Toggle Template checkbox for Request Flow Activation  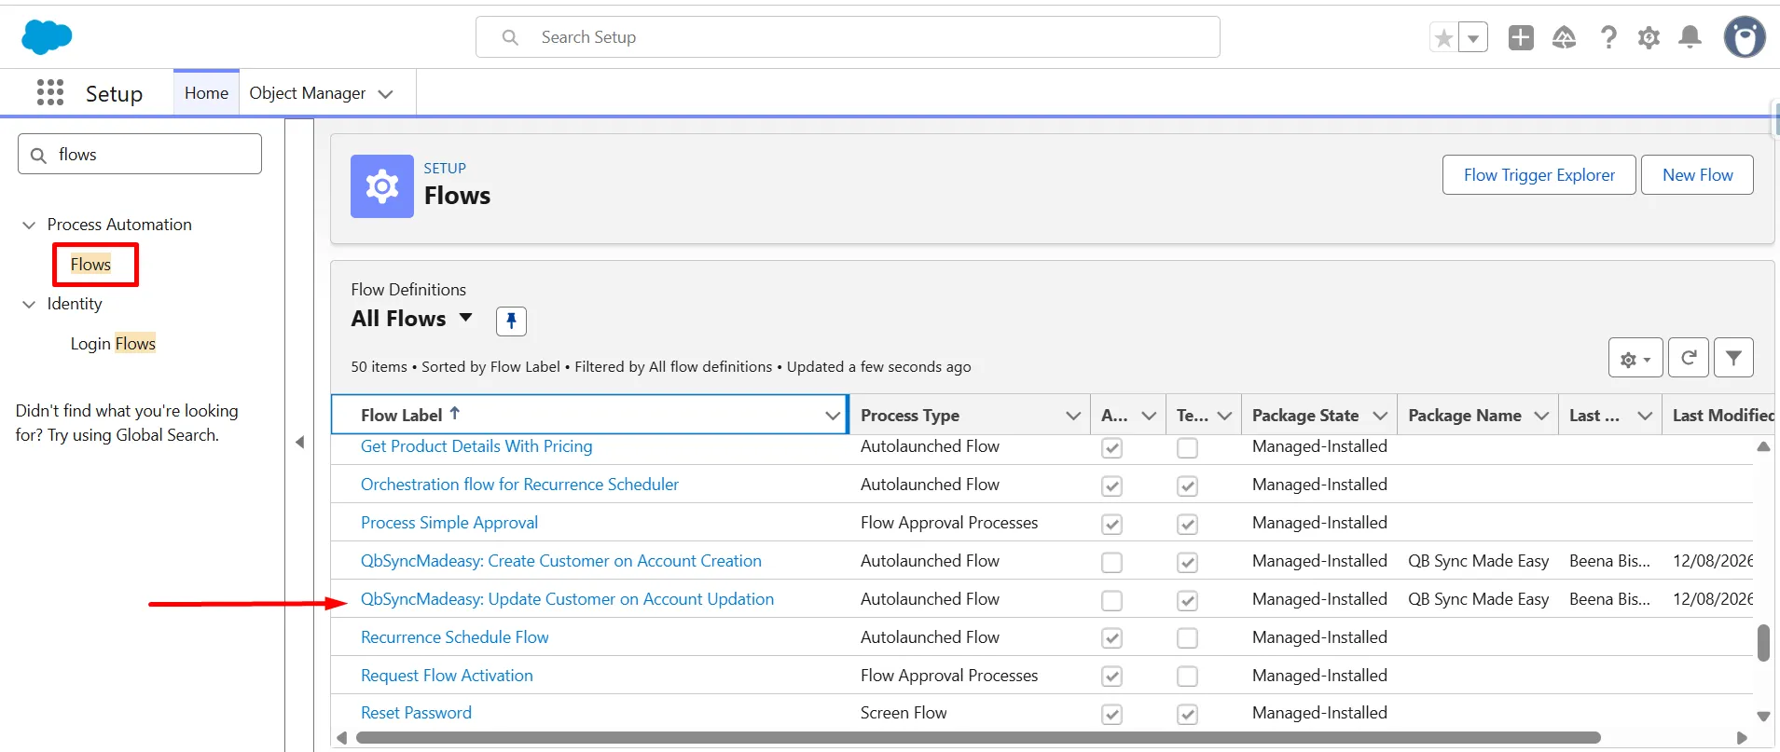(x=1187, y=677)
